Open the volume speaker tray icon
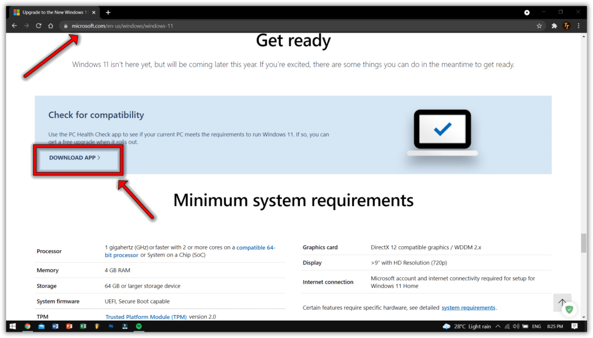Viewport: 593px width, 338px height. 516,326
